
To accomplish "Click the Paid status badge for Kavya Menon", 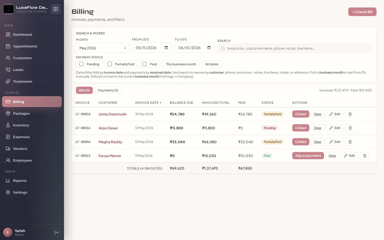I will [x=267, y=156].
